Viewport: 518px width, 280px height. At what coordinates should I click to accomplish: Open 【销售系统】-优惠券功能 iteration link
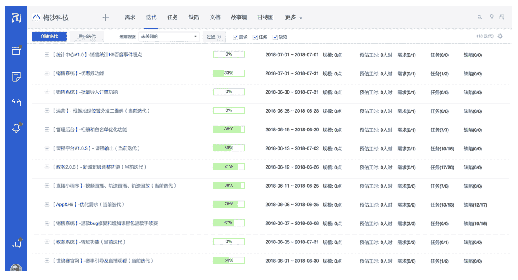click(78, 73)
